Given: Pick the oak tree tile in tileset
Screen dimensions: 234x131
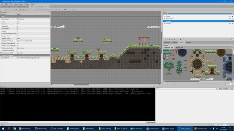Looking at the screenshot, I should click(x=169, y=68).
